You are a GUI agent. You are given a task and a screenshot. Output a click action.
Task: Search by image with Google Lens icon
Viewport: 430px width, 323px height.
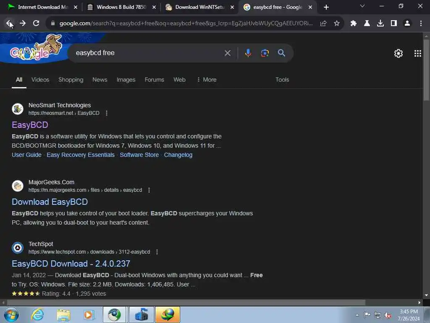point(265,53)
